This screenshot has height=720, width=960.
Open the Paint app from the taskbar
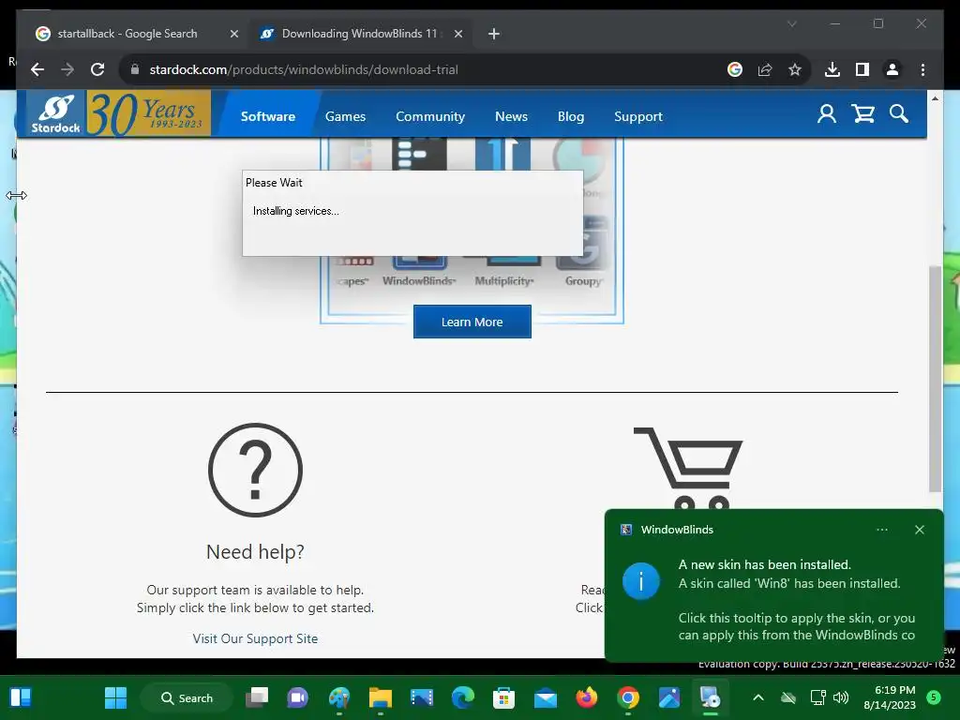tap(339, 697)
